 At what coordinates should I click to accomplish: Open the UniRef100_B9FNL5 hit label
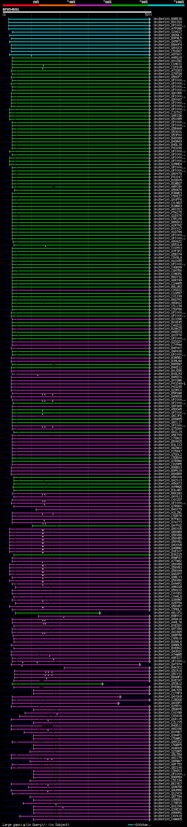point(168,38)
